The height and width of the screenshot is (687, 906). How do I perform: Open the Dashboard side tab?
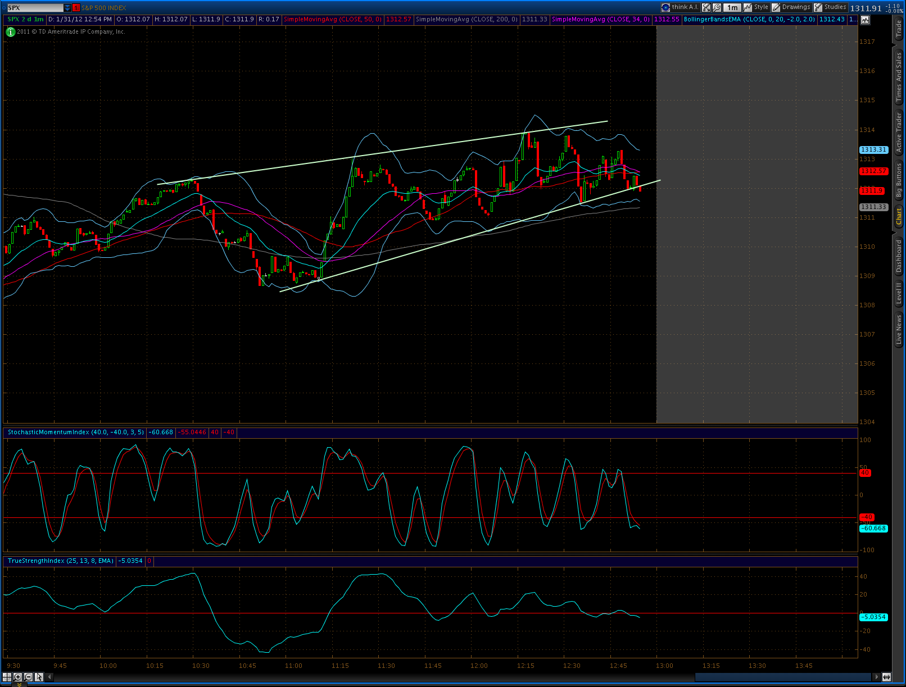click(x=899, y=256)
